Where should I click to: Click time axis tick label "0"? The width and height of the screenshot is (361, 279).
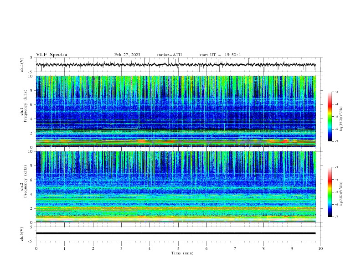pyautogui.click(x=36, y=248)
